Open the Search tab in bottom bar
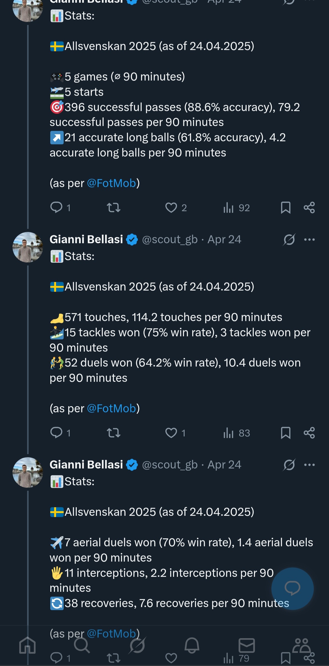The image size is (329, 666). [x=82, y=646]
